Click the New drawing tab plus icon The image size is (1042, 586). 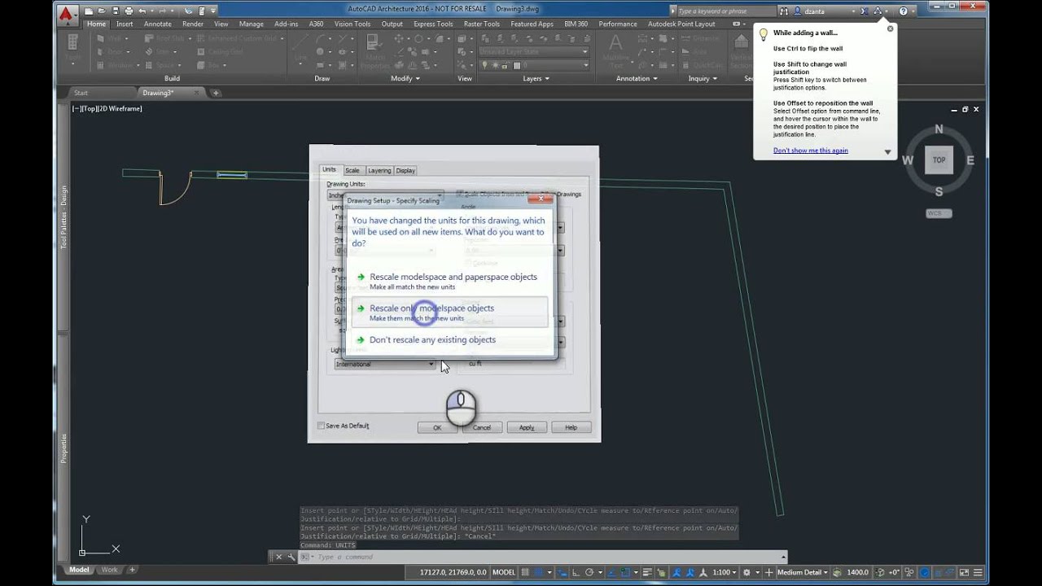216,93
